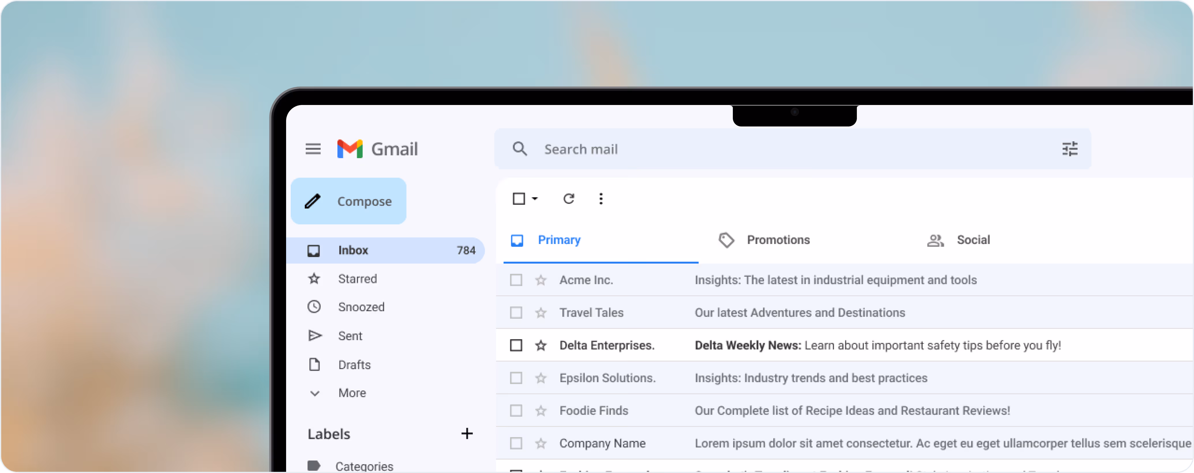Tick the checkbox for Travel Tales email
Viewport: 1194px width, 473px height.
[x=516, y=313]
